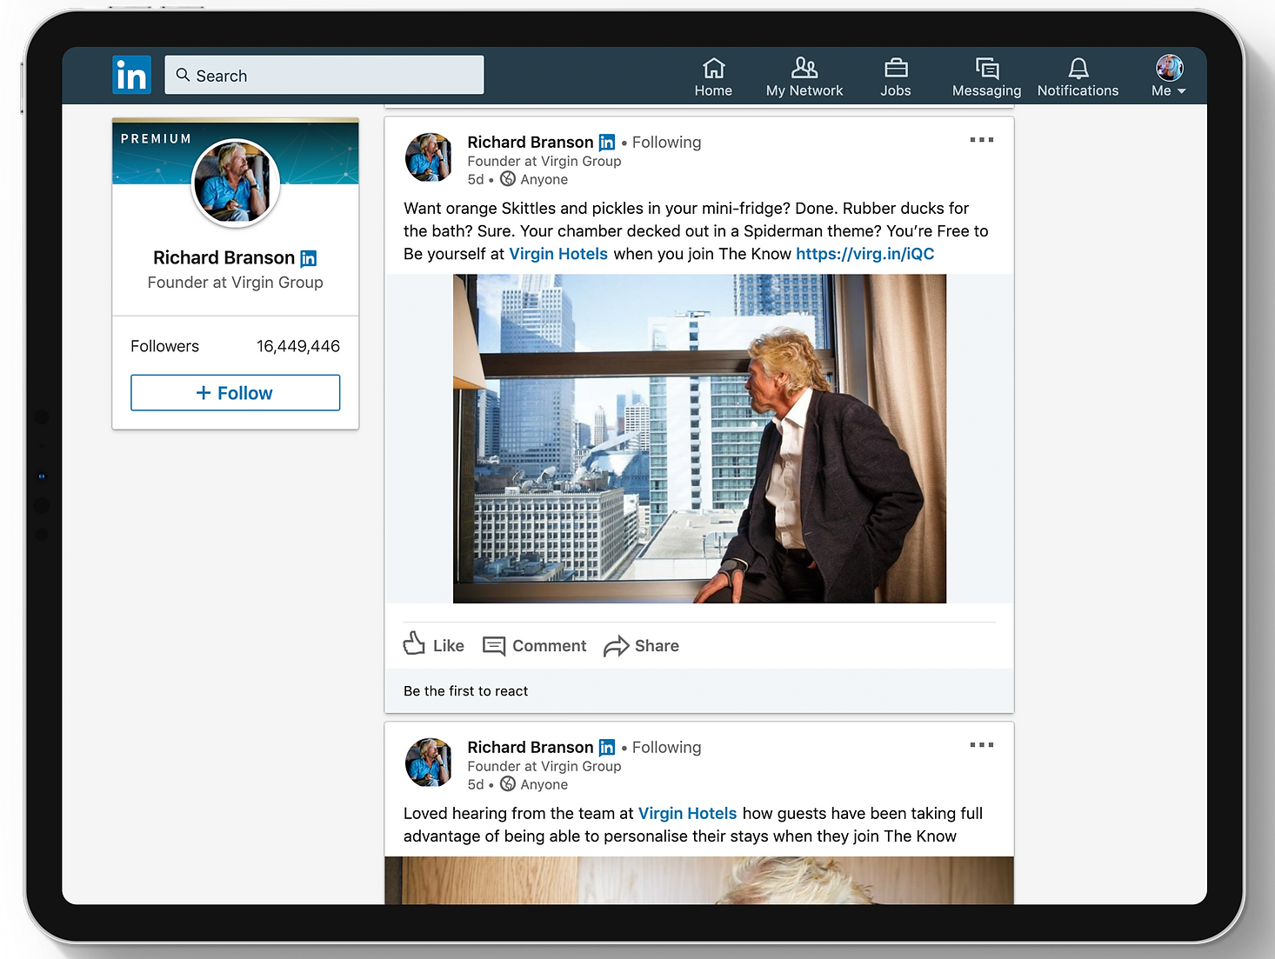This screenshot has height=959, width=1275.
Task: Click the Following label in the first post header
Action: tap(666, 142)
